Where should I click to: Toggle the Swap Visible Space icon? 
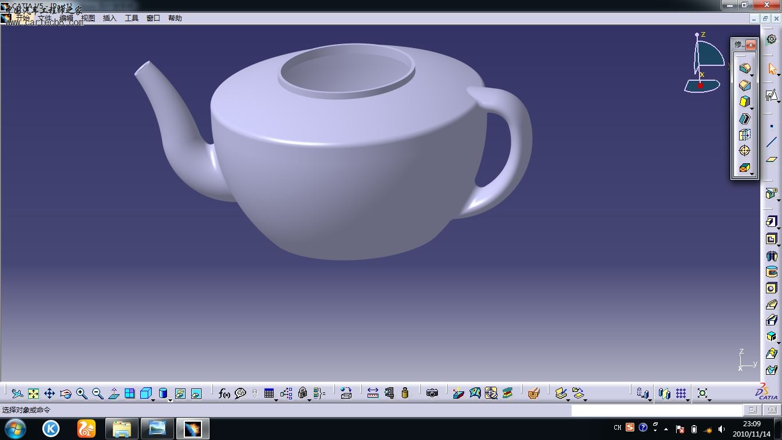pos(196,393)
